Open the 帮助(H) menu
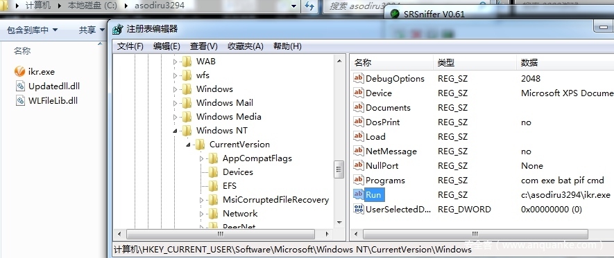614x258 pixels. click(287, 46)
